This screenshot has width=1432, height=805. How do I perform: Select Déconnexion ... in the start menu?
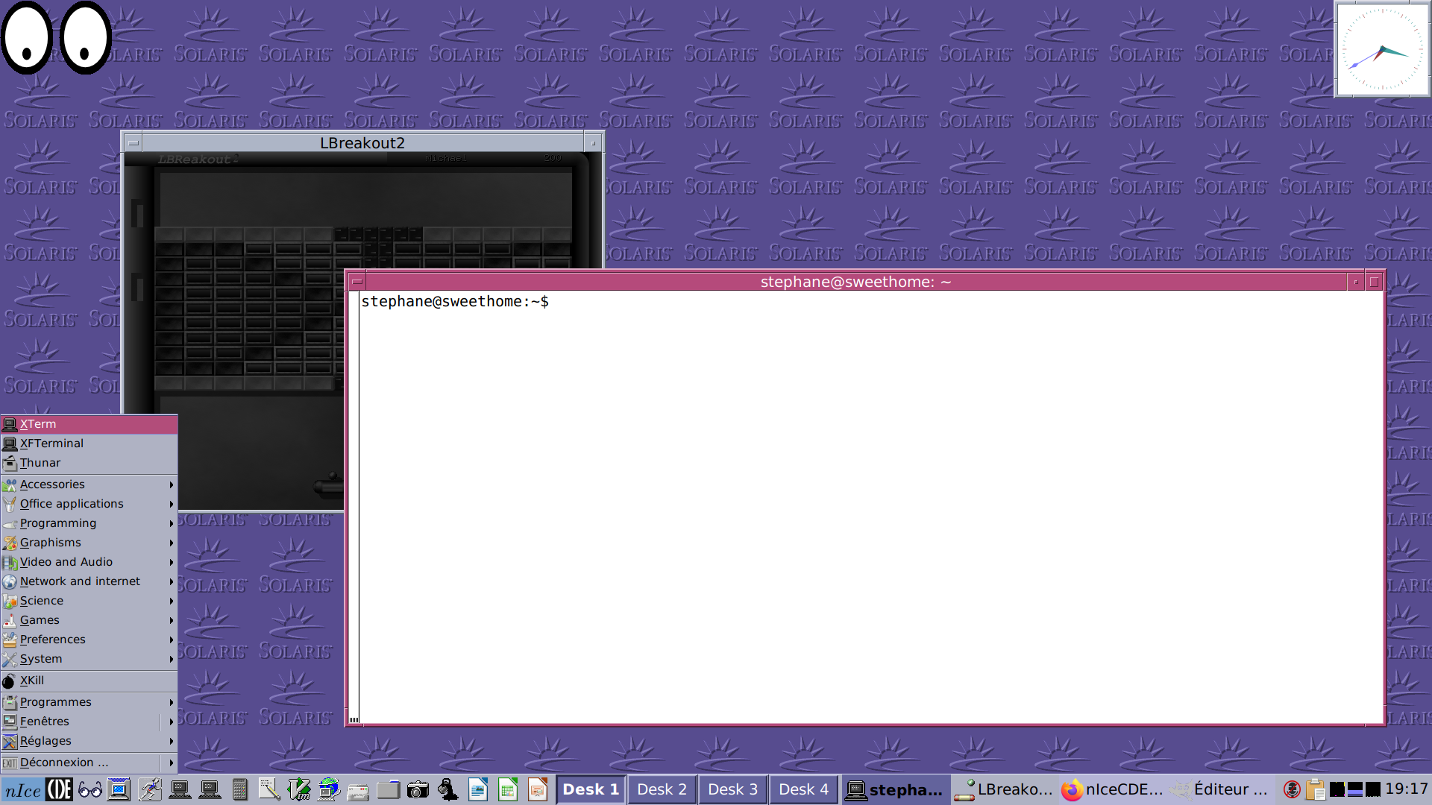[x=89, y=763]
